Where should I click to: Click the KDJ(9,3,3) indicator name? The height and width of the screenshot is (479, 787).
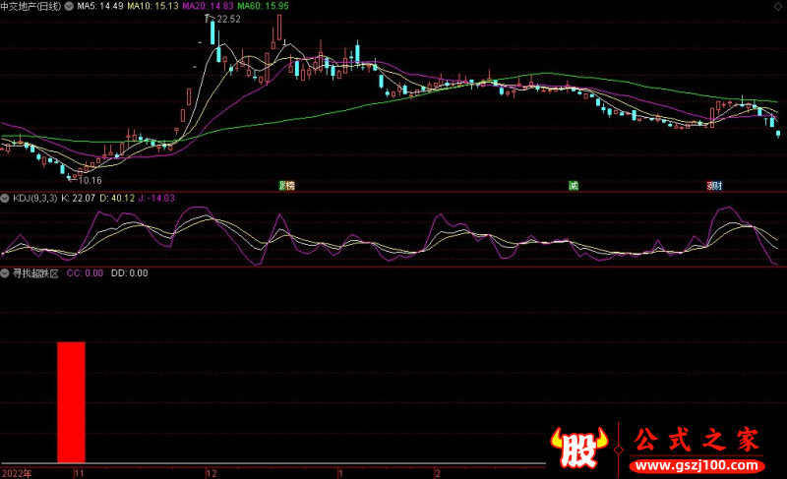pos(34,198)
